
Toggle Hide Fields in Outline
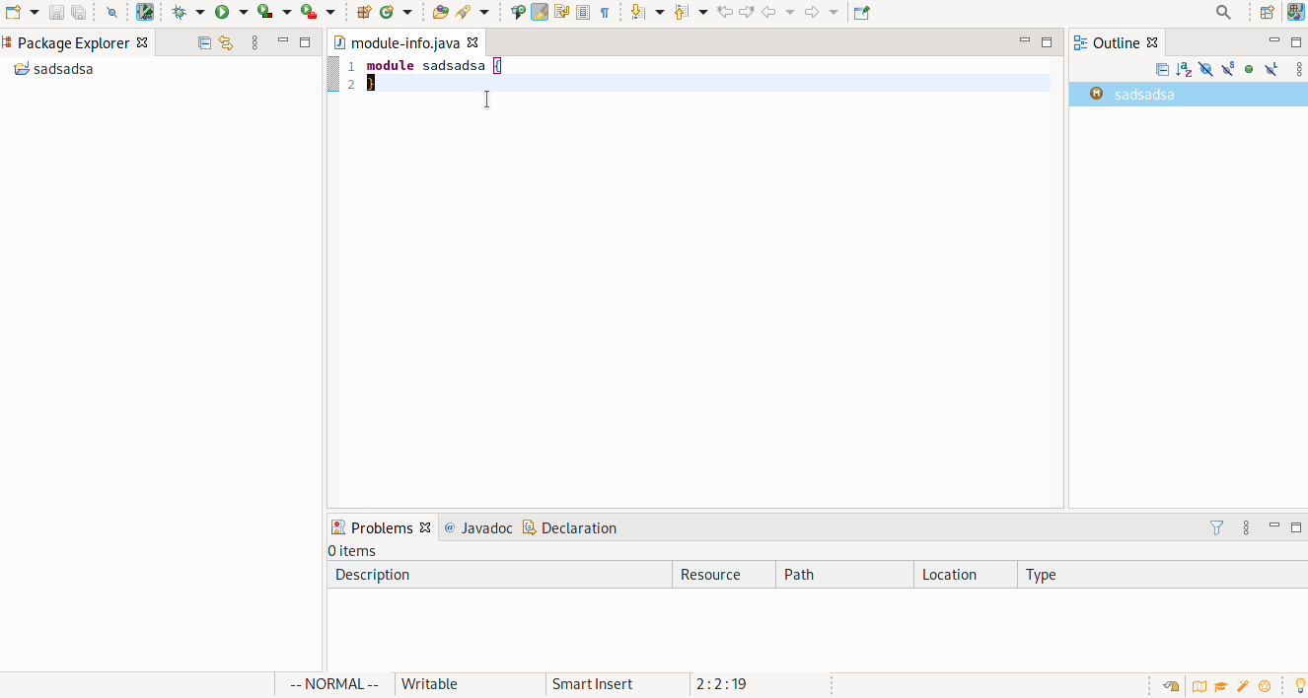point(1205,69)
